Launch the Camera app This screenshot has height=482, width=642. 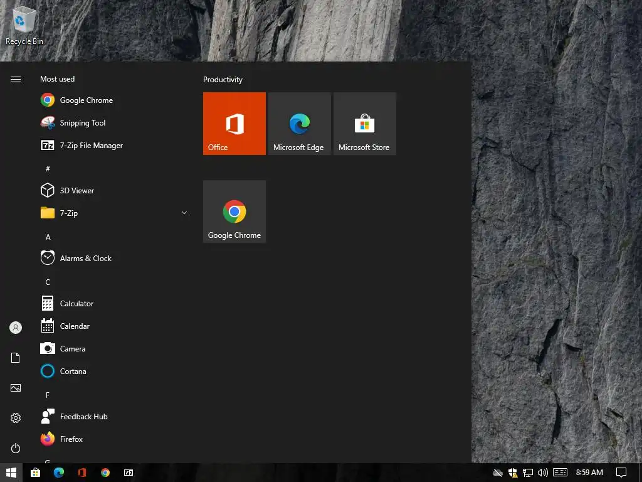tap(115, 349)
